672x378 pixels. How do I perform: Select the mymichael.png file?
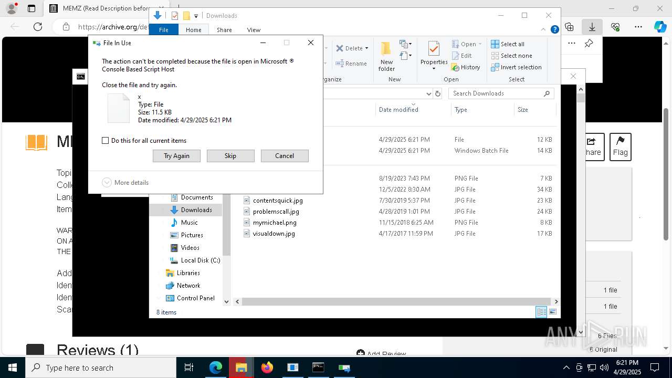click(x=275, y=223)
